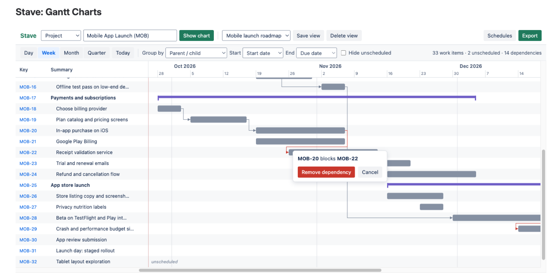
Task: Open the Mobile launch roadmap view dropdown
Action: coord(256,35)
